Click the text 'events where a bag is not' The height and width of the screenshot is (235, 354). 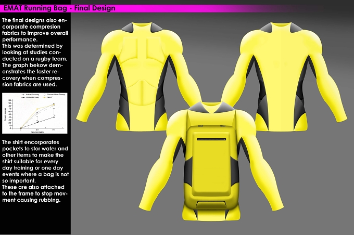click(x=35, y=174)
